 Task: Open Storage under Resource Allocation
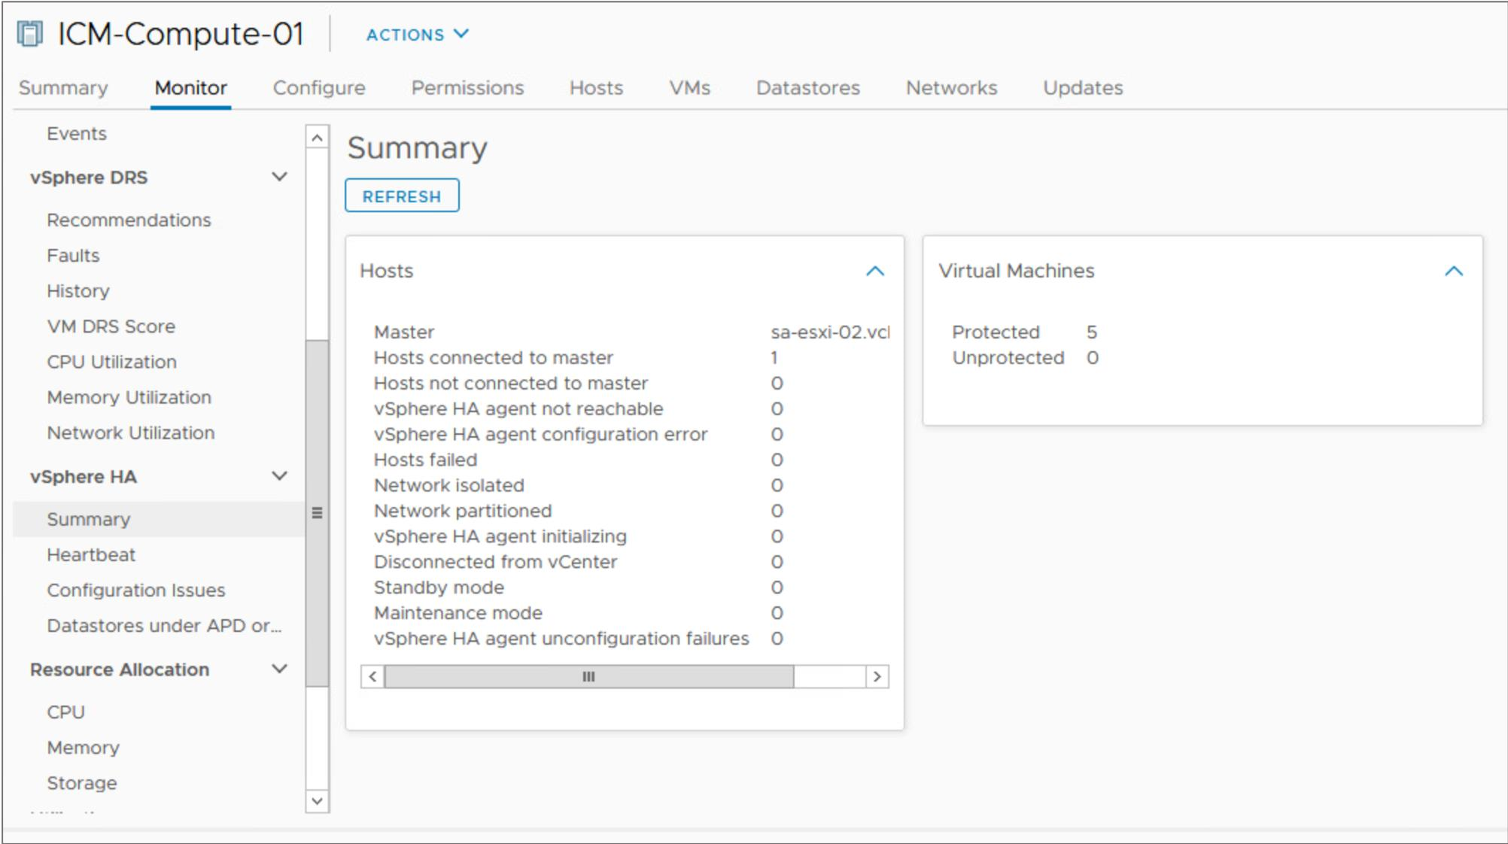tap(81, 783)
